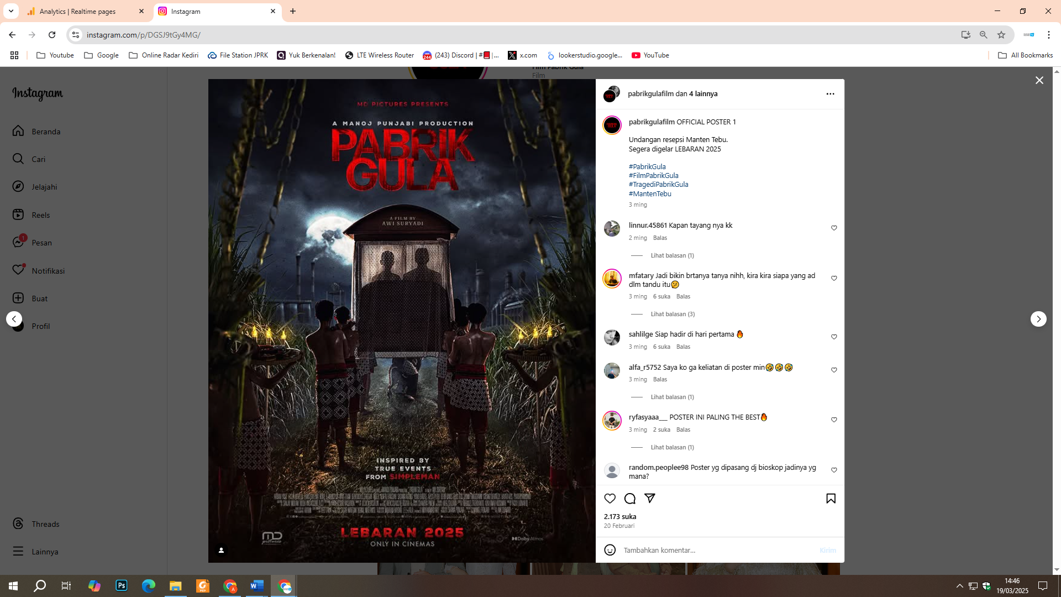Go to next post arrow
This screenshot has width=1061, height=597.
tap(1038, 319)
